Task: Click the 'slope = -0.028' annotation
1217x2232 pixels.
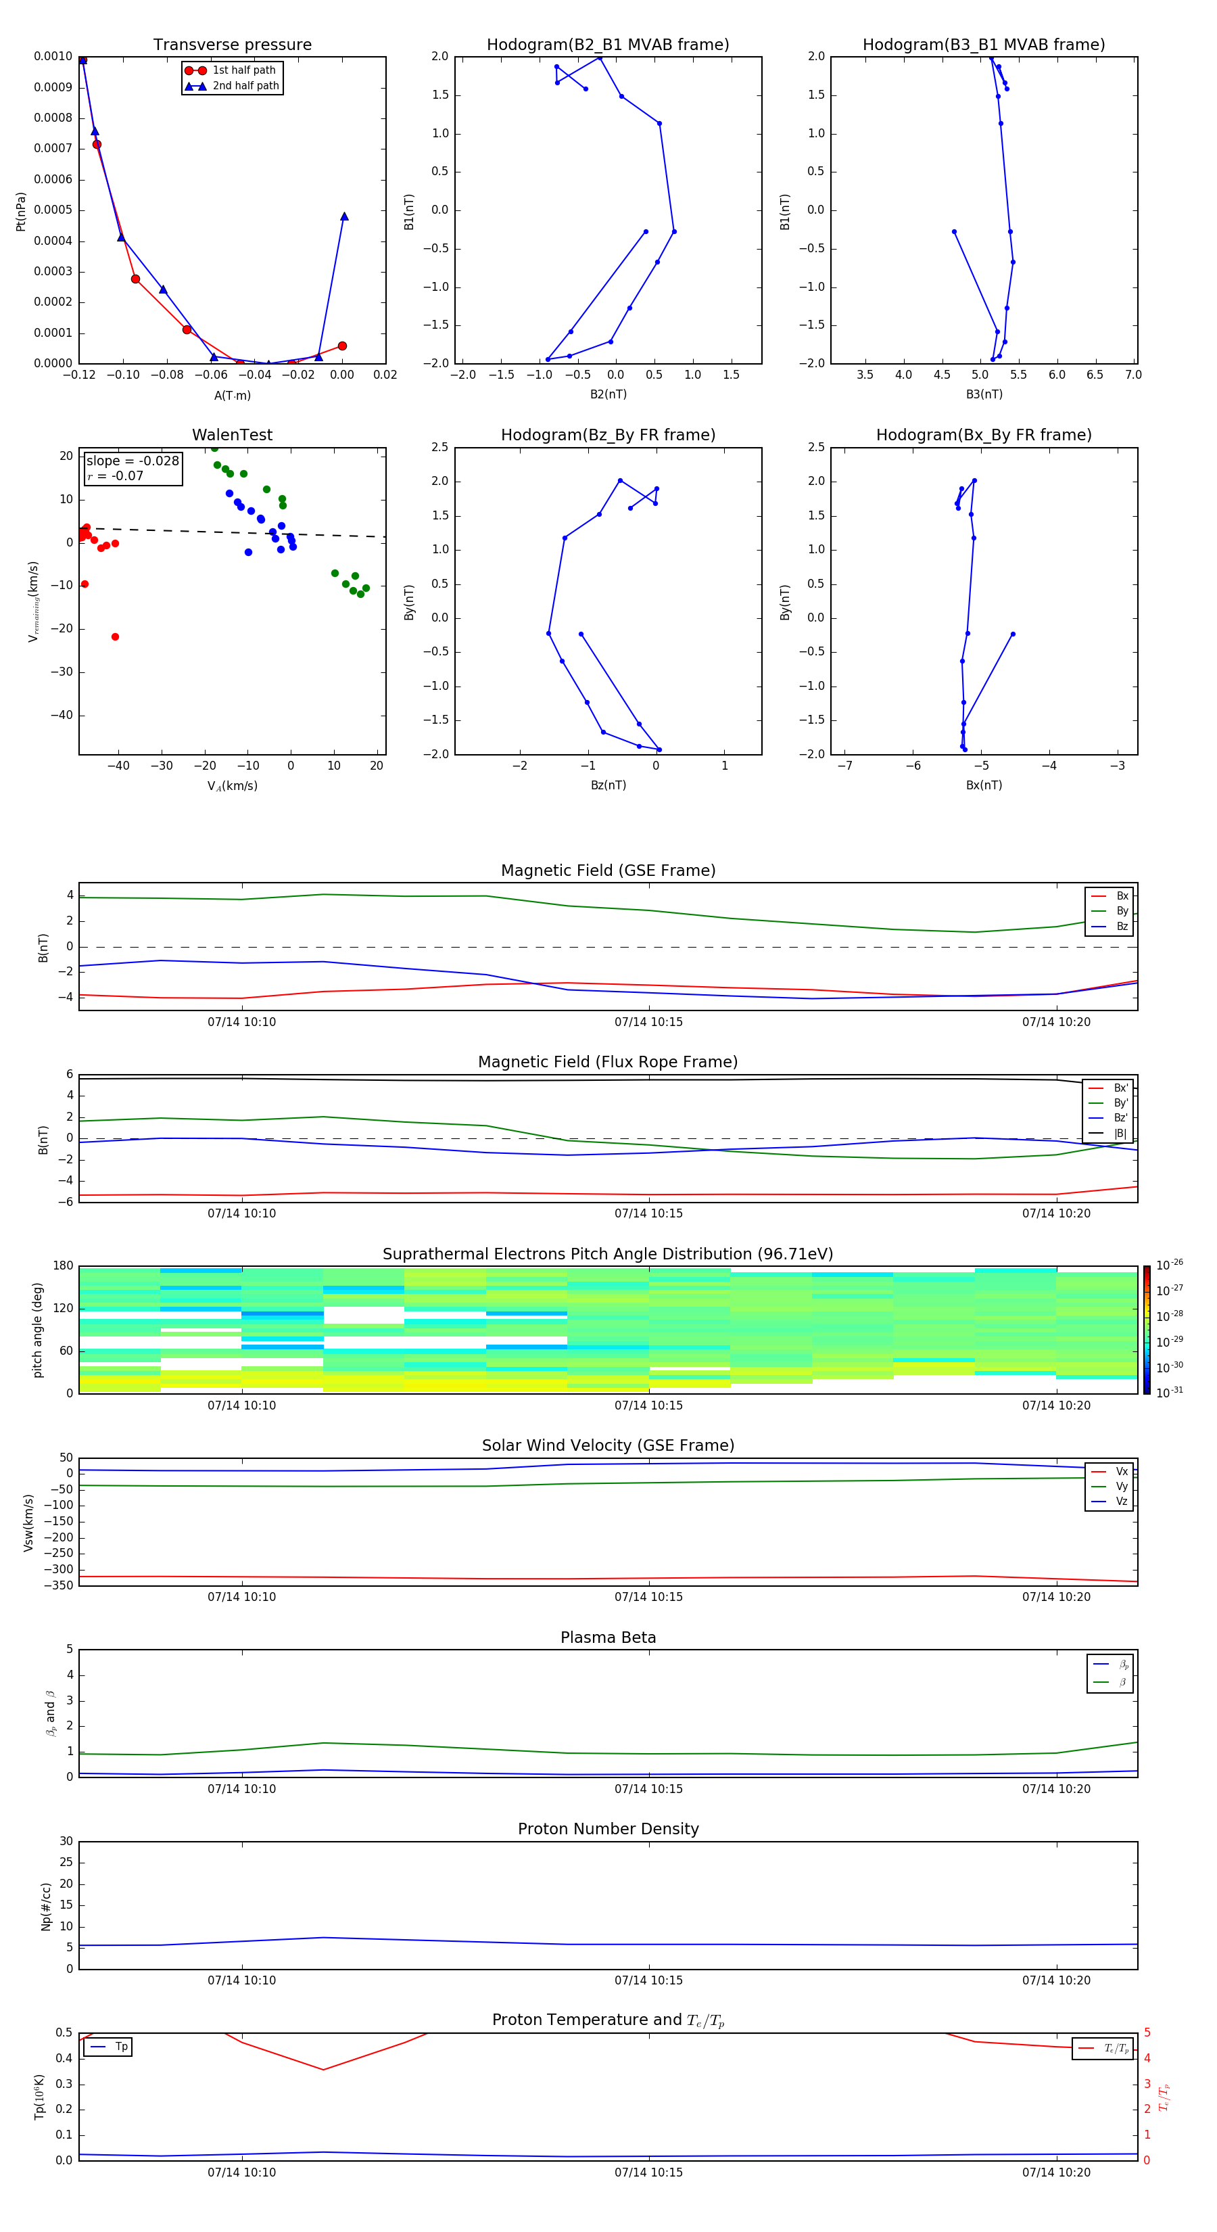Action: coord(133,461)
